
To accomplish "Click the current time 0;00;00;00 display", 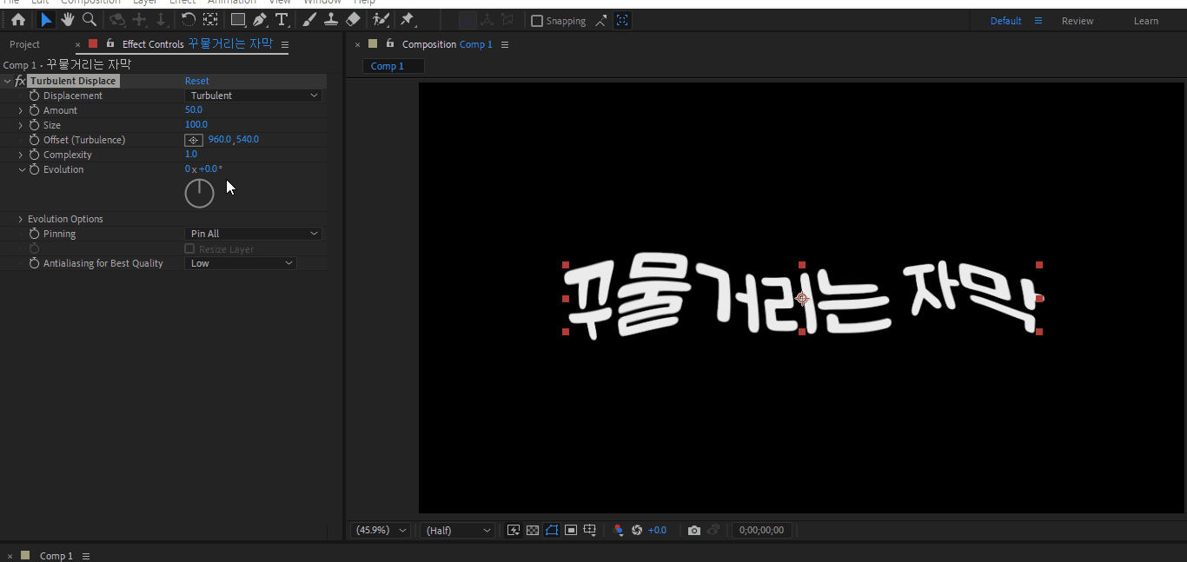I will 761,530.
